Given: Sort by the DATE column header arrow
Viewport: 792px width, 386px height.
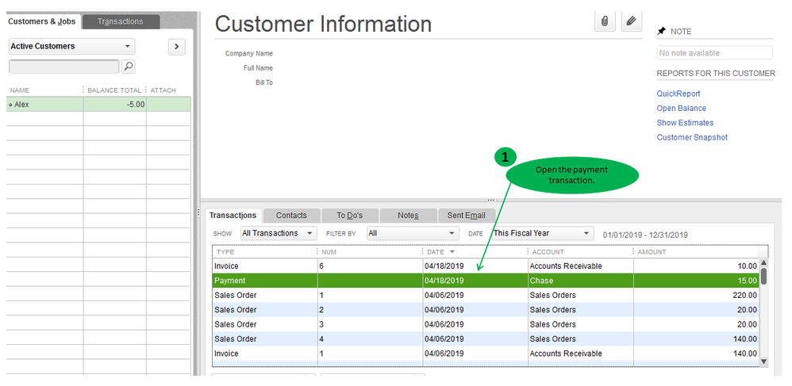Looking at the screenshot, I should pos(452,252).
